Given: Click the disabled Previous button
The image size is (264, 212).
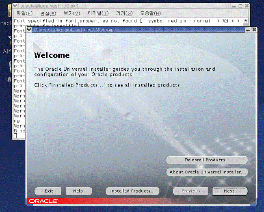Looking at the screenshot, I should [191, 191].
